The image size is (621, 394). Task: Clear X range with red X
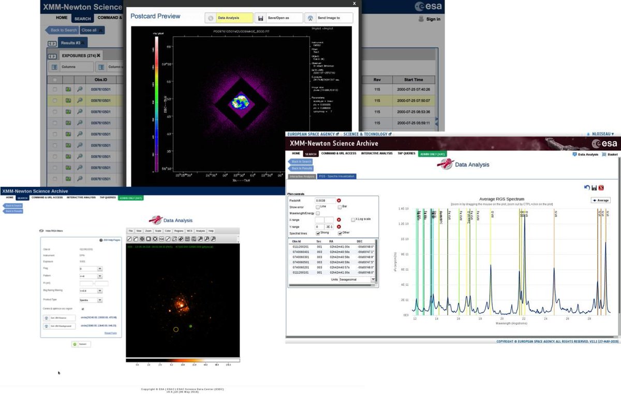point(339,220)
